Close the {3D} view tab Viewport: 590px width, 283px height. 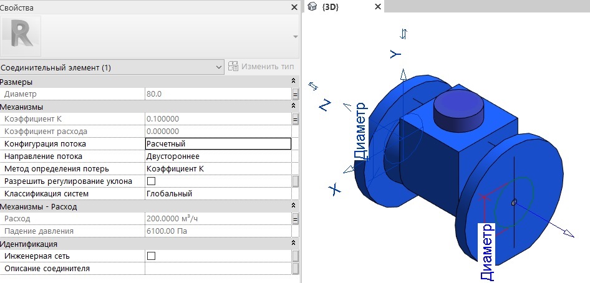point(377,7)
